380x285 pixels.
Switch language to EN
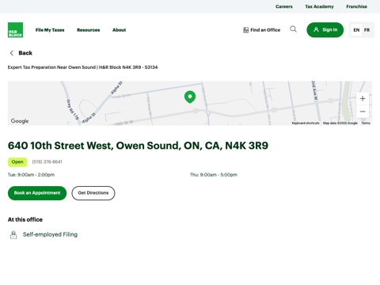point(356,30)
